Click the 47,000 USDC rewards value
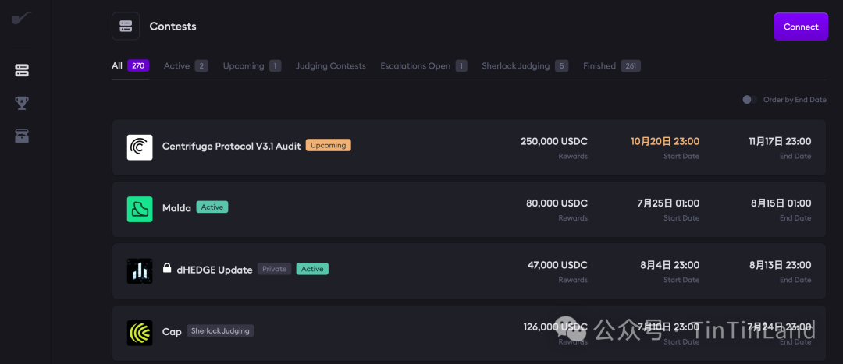The width and height of the screenshot is (843, 364). (x=557, y=265)
